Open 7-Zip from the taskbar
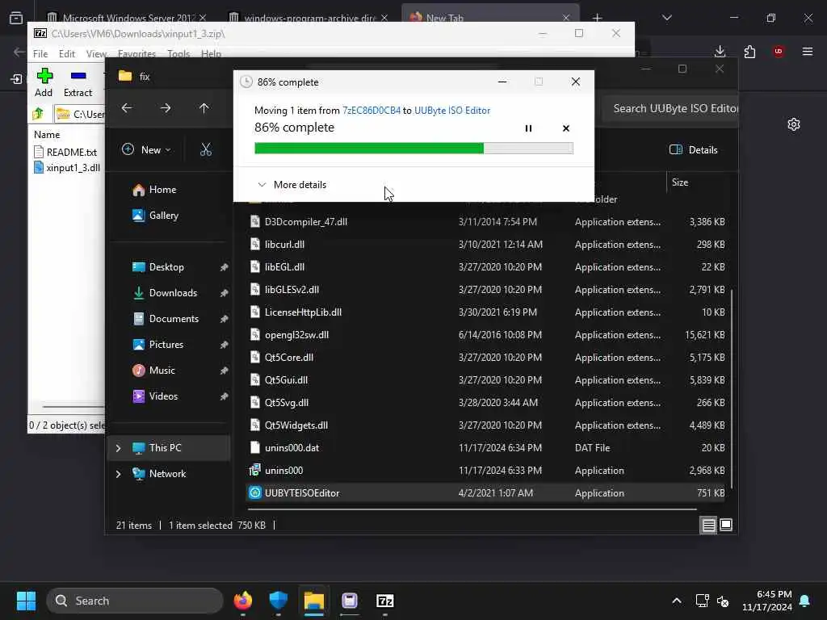827x620 pixels. (x=384, y=601)
